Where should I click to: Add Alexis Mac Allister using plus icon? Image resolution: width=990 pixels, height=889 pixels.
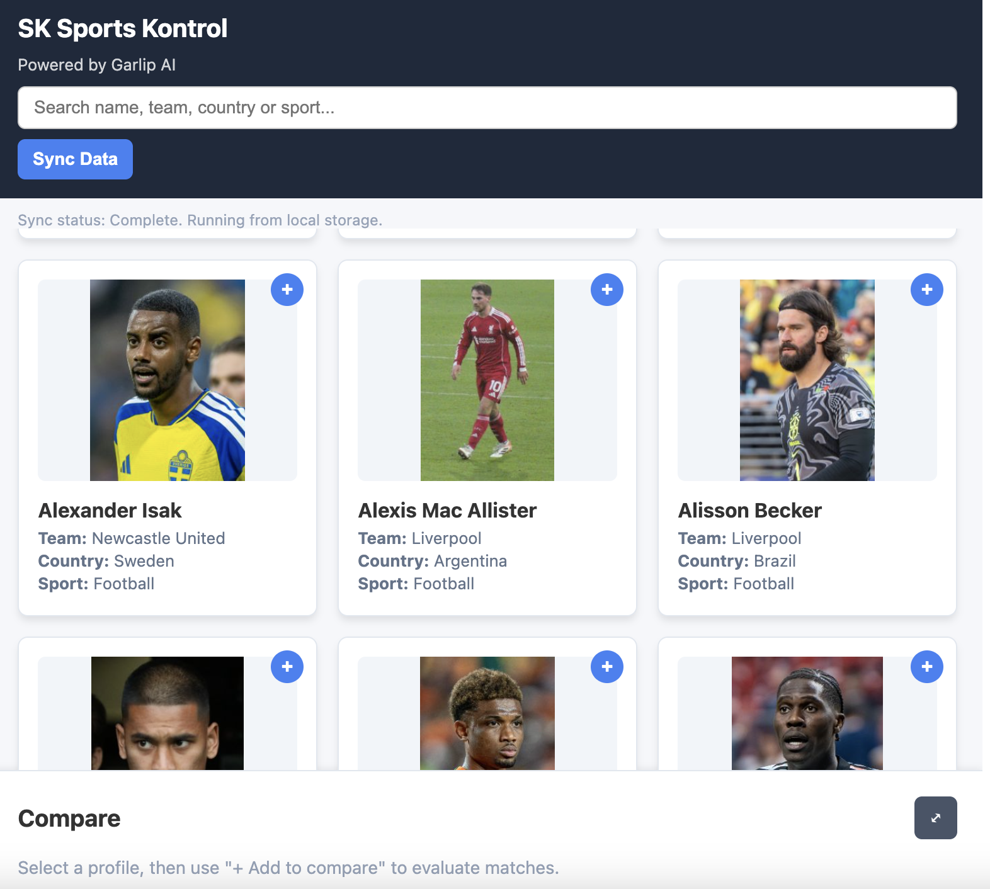[x=607, y=290]
